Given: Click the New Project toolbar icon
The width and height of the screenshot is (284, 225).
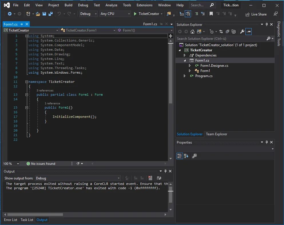Looking at the screenshot, I should coord(28,14).
